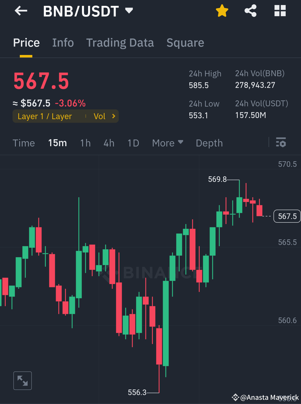The height and width of the screenshot is (404, 301).
Task: Open the Vol category chevron
Action: point(113,116)
